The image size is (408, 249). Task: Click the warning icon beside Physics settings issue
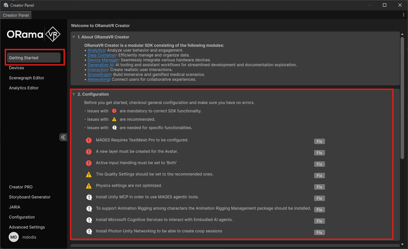pos(89,186)
